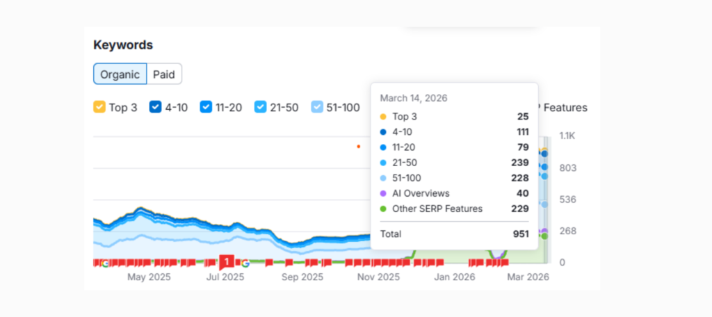Click the red flag markers near Jan 2026

[478, 263]
